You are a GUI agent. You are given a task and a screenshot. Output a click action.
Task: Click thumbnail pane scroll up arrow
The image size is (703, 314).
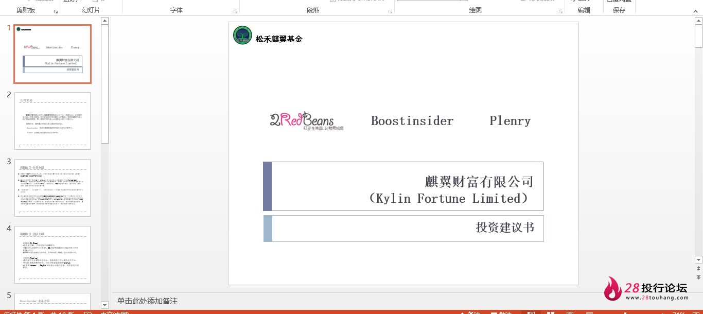[104, 21]
